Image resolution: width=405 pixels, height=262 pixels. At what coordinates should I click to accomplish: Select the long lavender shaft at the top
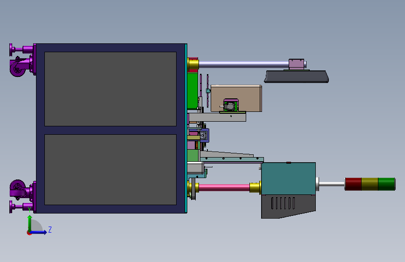(243, 64)
